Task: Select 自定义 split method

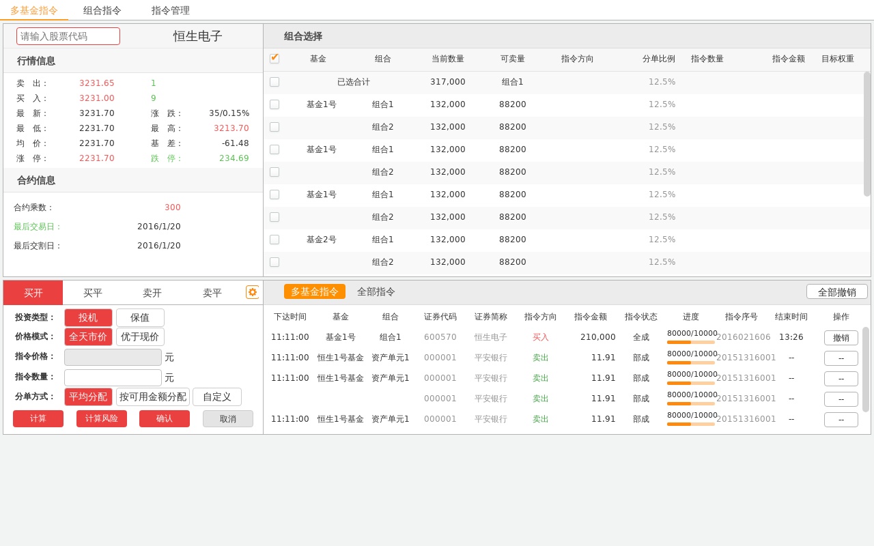Action: coord(216,397)
